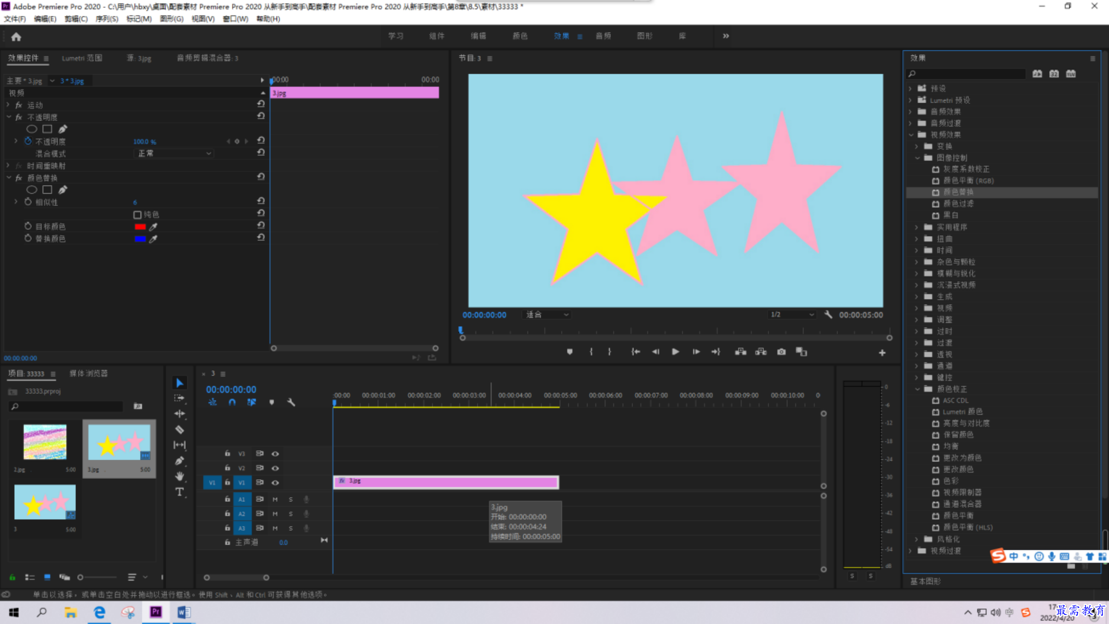Open the Button Editor plus icon
Screen dimensions: 1109x624
(x=882, y=353)
